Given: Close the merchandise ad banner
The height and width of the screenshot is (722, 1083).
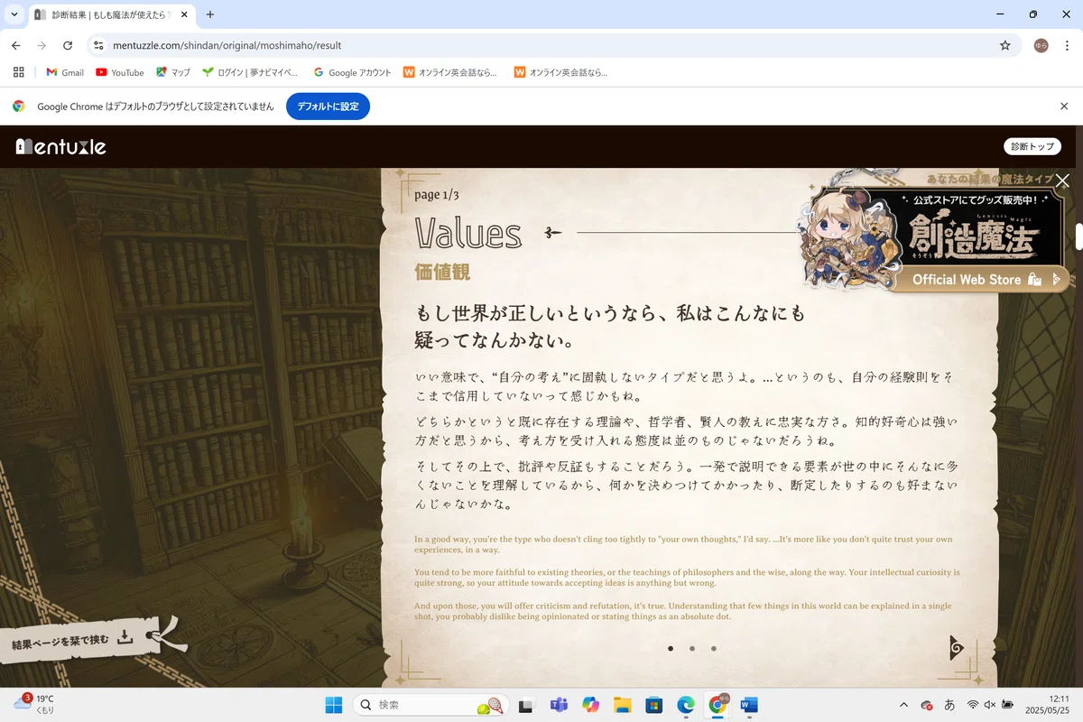Looking at the screenshot, I should 1062,180.
